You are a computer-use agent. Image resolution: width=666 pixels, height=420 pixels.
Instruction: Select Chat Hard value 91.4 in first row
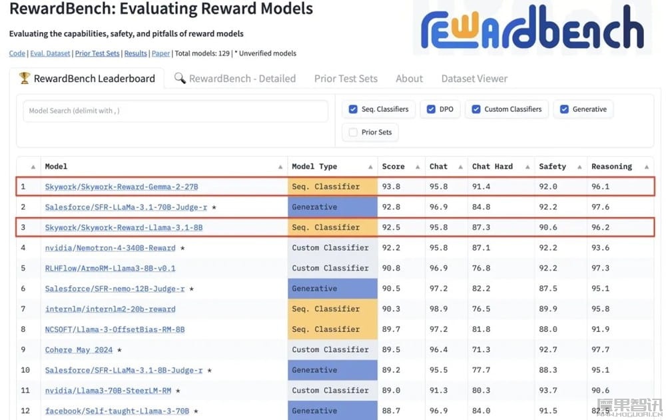(x=482, y=187)
